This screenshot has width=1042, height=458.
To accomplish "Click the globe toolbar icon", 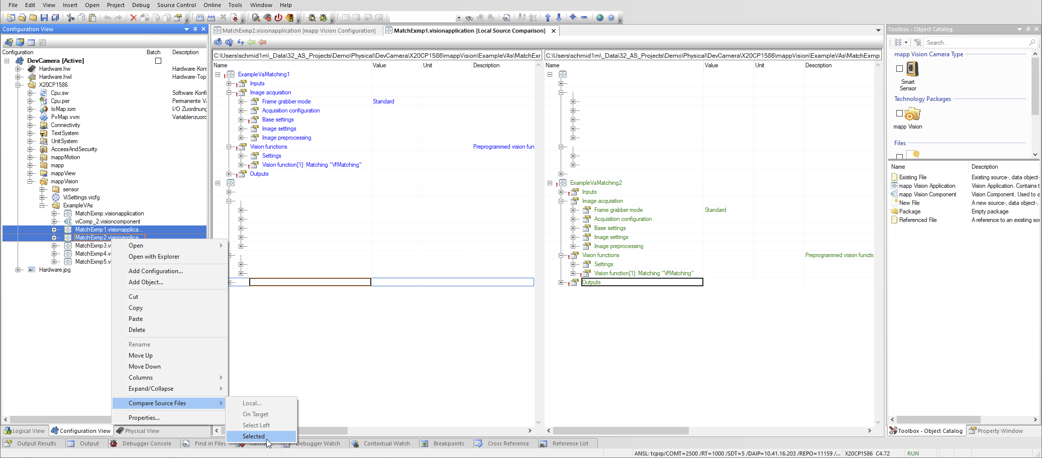I will point(599,18).
